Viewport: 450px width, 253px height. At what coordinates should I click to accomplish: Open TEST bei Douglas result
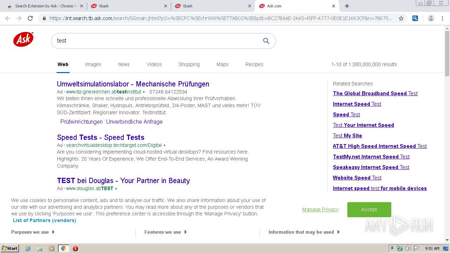click(123, 181)
